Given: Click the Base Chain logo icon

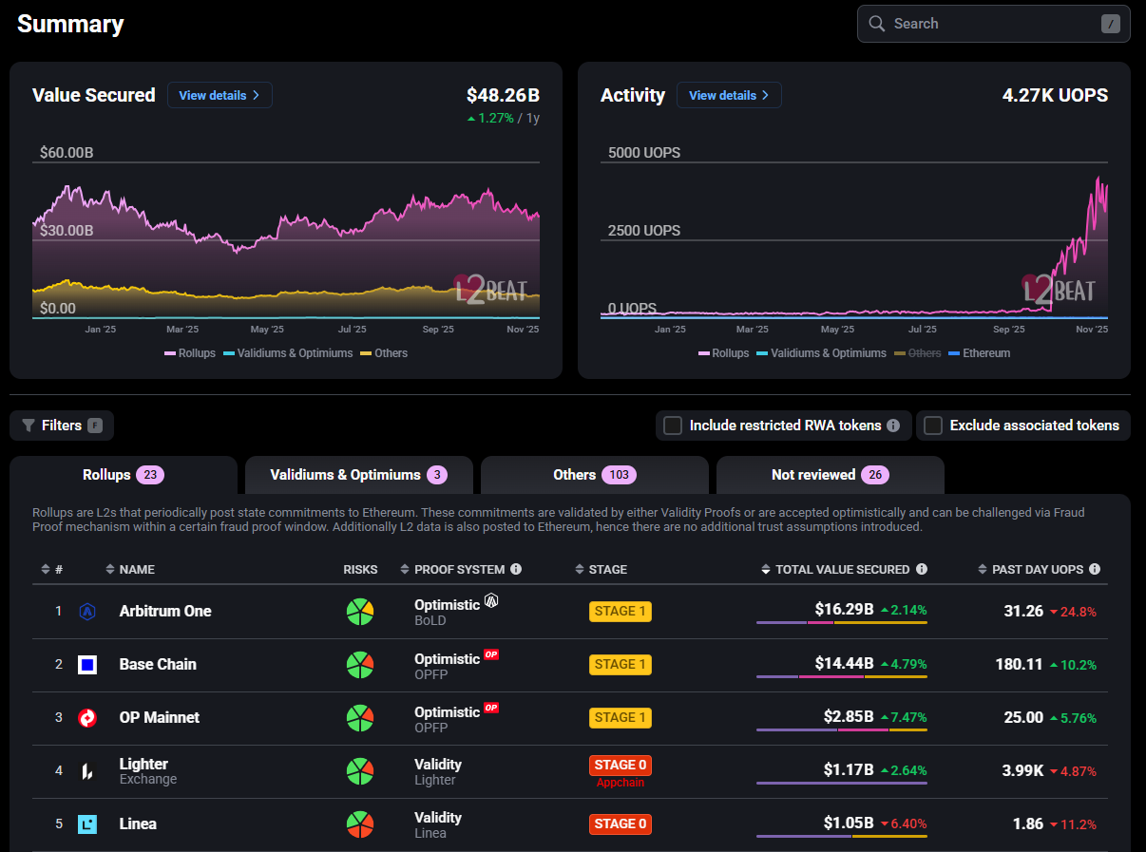Looking at the screenshot, I should point(87,665).
